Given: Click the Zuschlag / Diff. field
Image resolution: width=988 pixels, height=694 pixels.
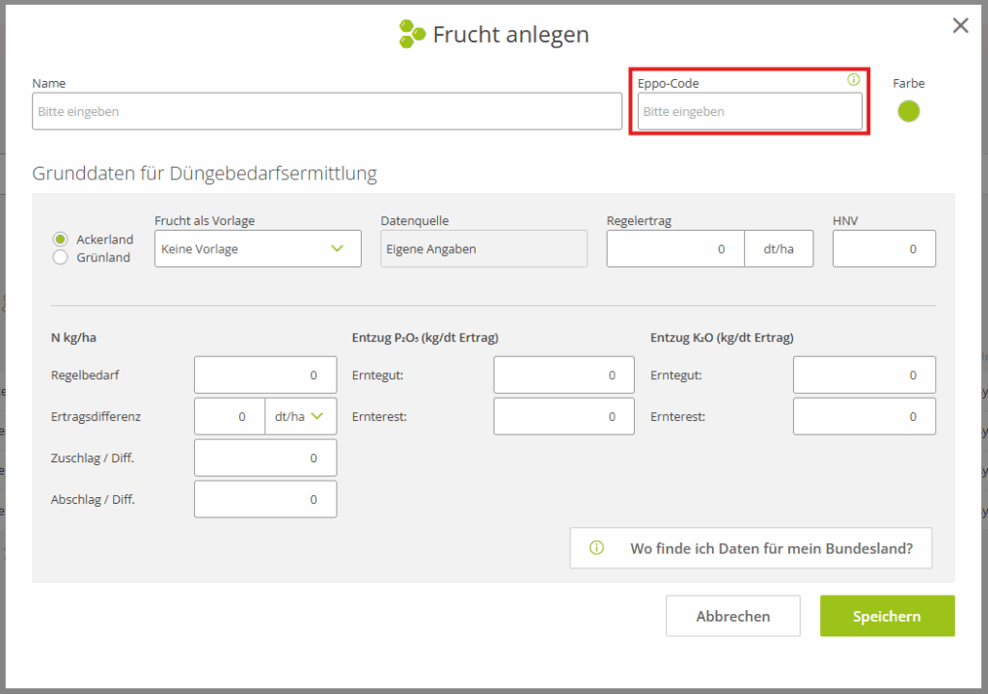Looking at the screenshot, I should 265,458.
